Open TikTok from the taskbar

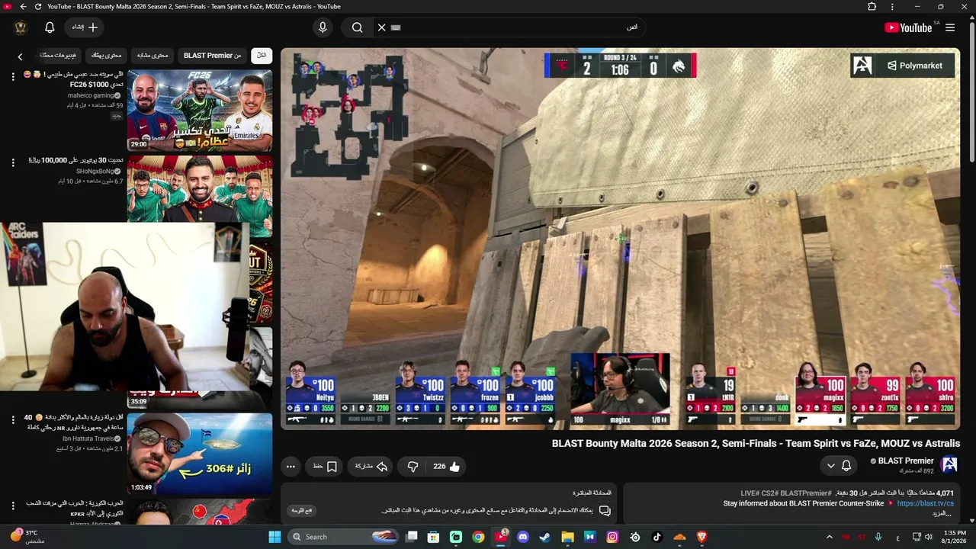coord(657,537)
